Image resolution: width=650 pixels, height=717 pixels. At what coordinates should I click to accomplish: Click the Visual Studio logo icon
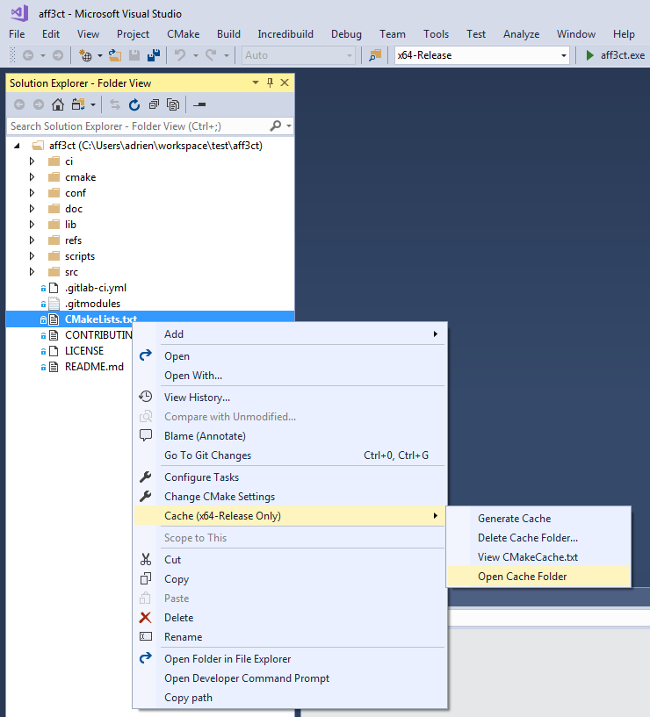[x=19, y=13]
